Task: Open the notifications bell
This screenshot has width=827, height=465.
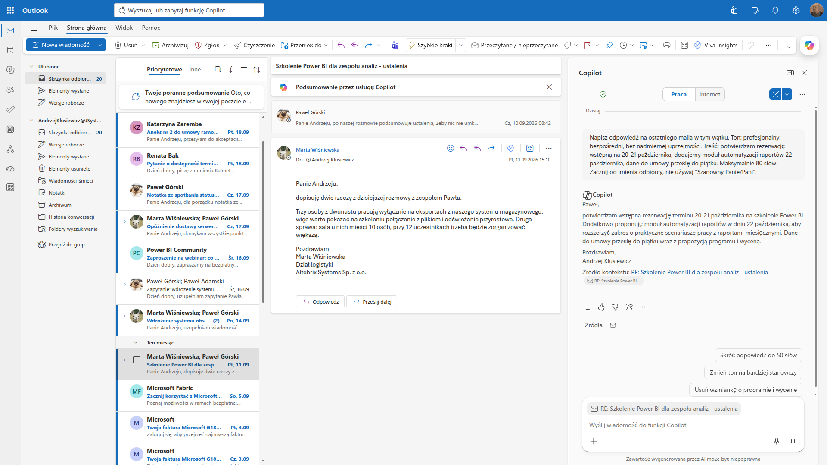Action: click(775, 10)
